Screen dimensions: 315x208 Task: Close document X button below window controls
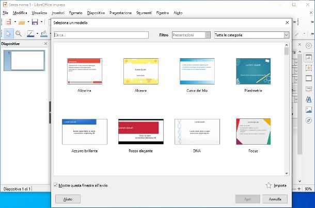click(311, 13)
